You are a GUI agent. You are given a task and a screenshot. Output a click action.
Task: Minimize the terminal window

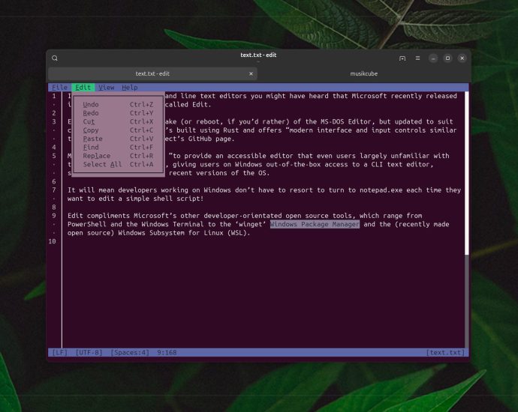coord(433,58)
